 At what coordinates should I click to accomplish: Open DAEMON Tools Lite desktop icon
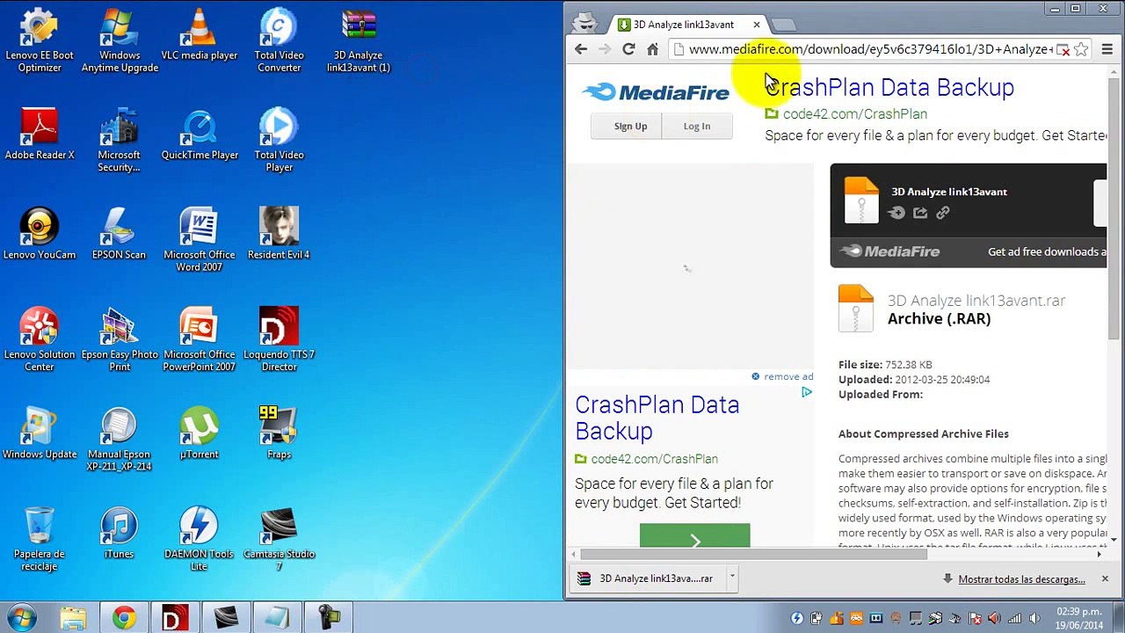tap(200, 540)
